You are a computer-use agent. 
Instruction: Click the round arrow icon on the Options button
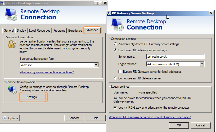[5, 118]
